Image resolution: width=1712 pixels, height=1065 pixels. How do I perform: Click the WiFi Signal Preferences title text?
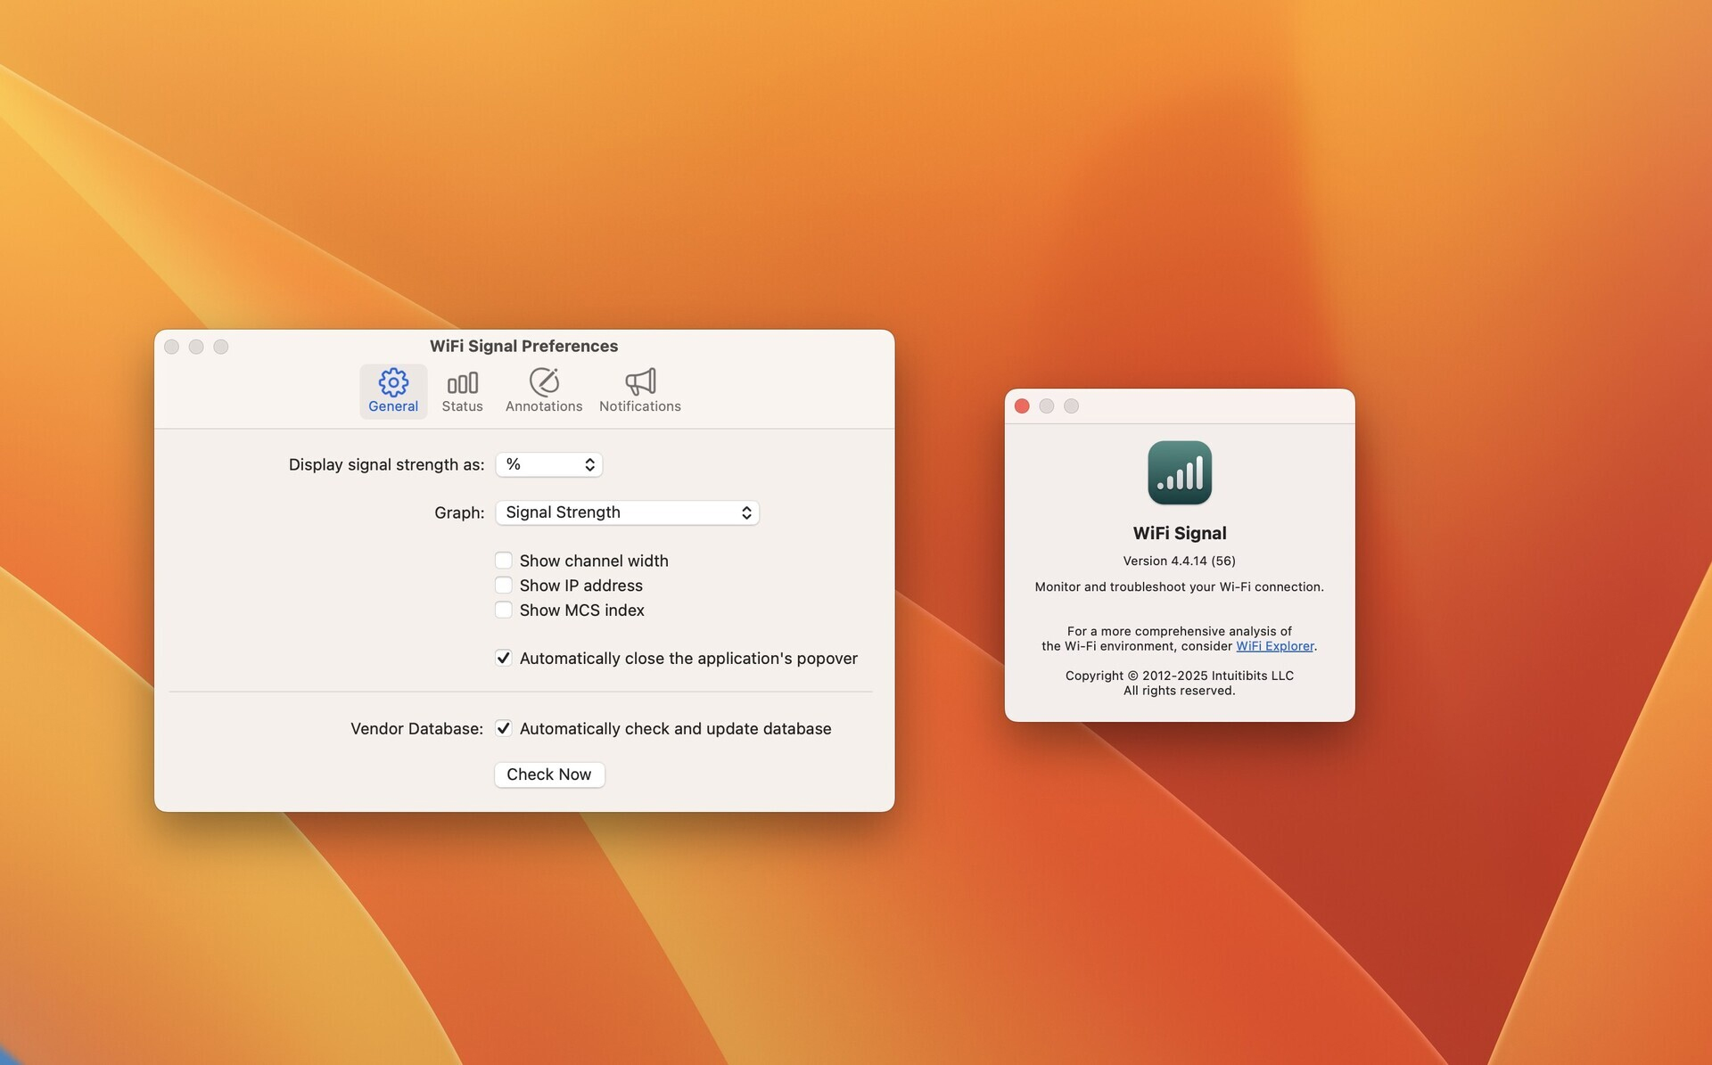(523, 346)
